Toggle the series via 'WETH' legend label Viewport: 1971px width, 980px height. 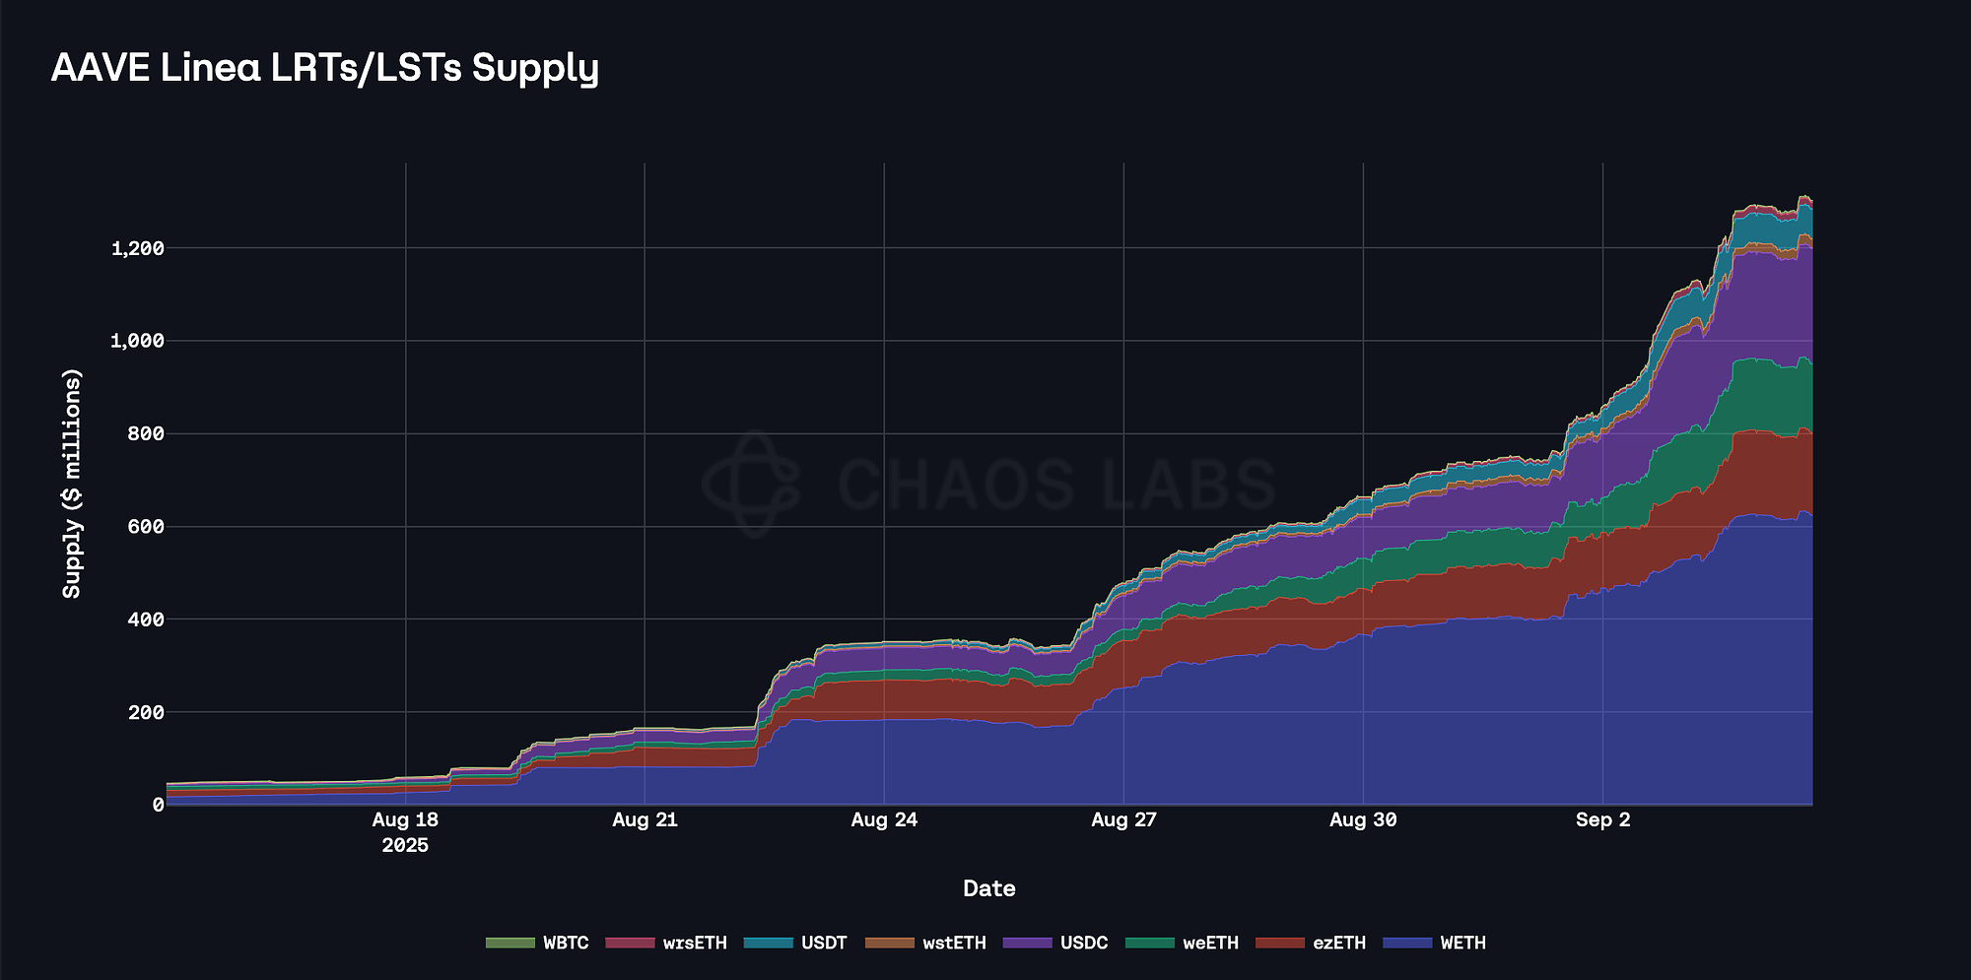coord(1462,943)
